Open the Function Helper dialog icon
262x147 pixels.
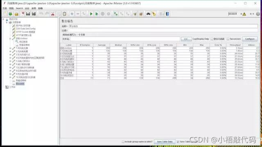point(161,14)
